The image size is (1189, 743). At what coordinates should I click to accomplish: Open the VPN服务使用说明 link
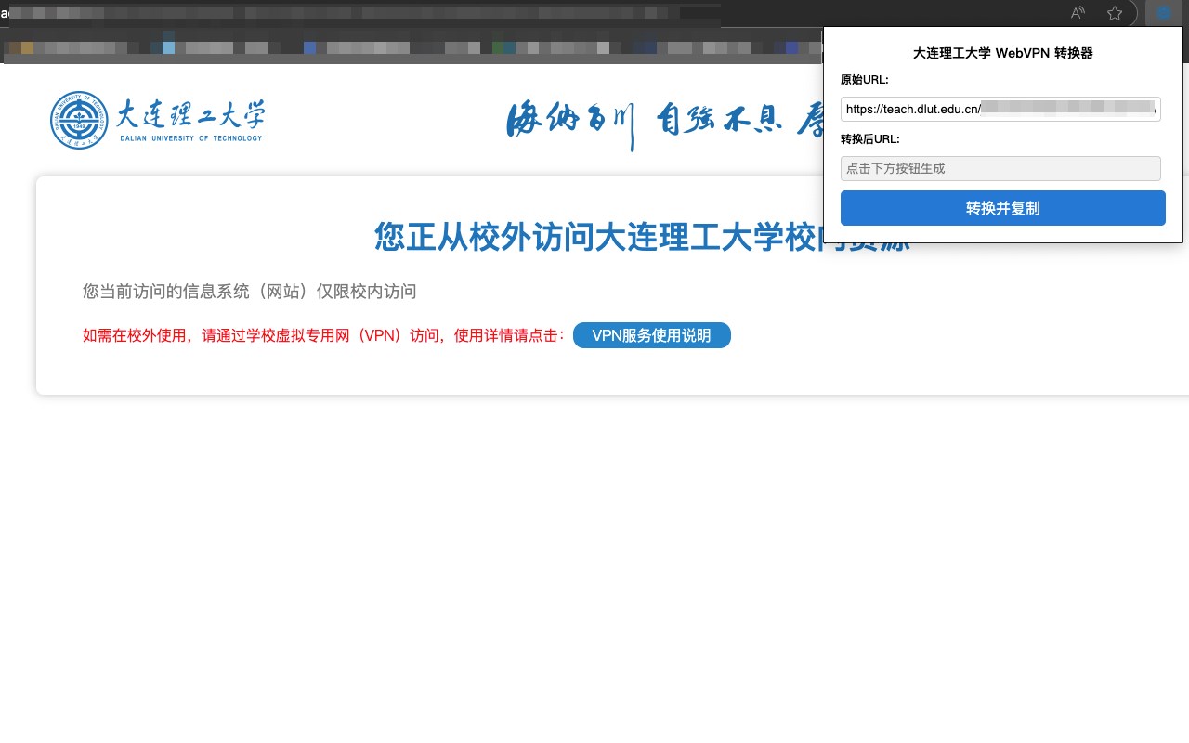pos(651,335)
